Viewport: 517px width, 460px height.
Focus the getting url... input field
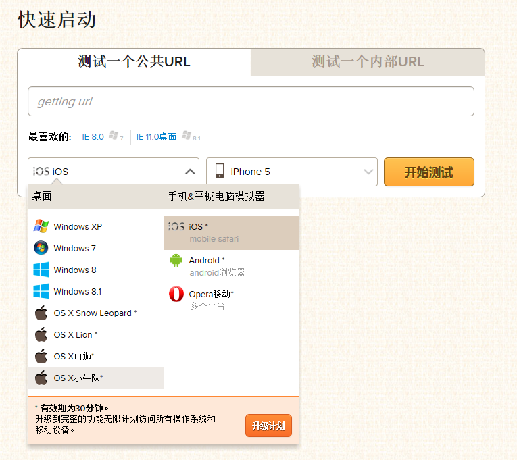tap(251, 101)
